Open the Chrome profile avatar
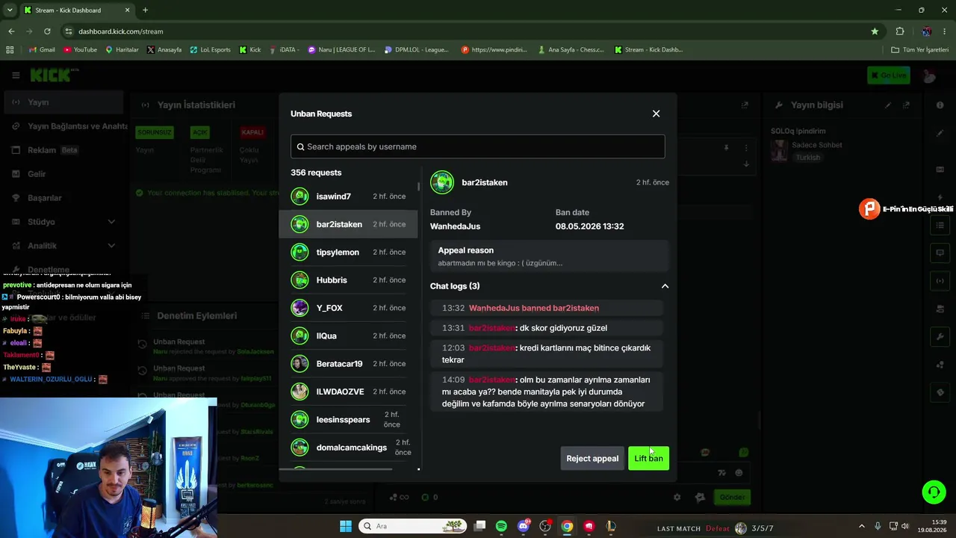 tap(926, 31)
